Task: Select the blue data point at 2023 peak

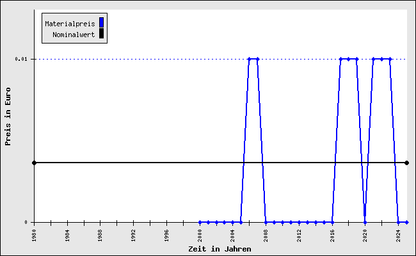Action: 390,59
